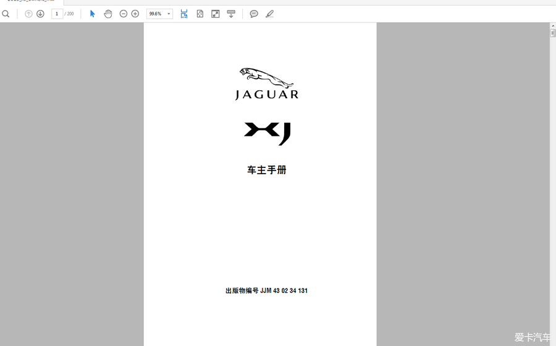Select the highlight text pen tool
The width and height of the screenshot is (556, 346).
[x=269, y=14]
